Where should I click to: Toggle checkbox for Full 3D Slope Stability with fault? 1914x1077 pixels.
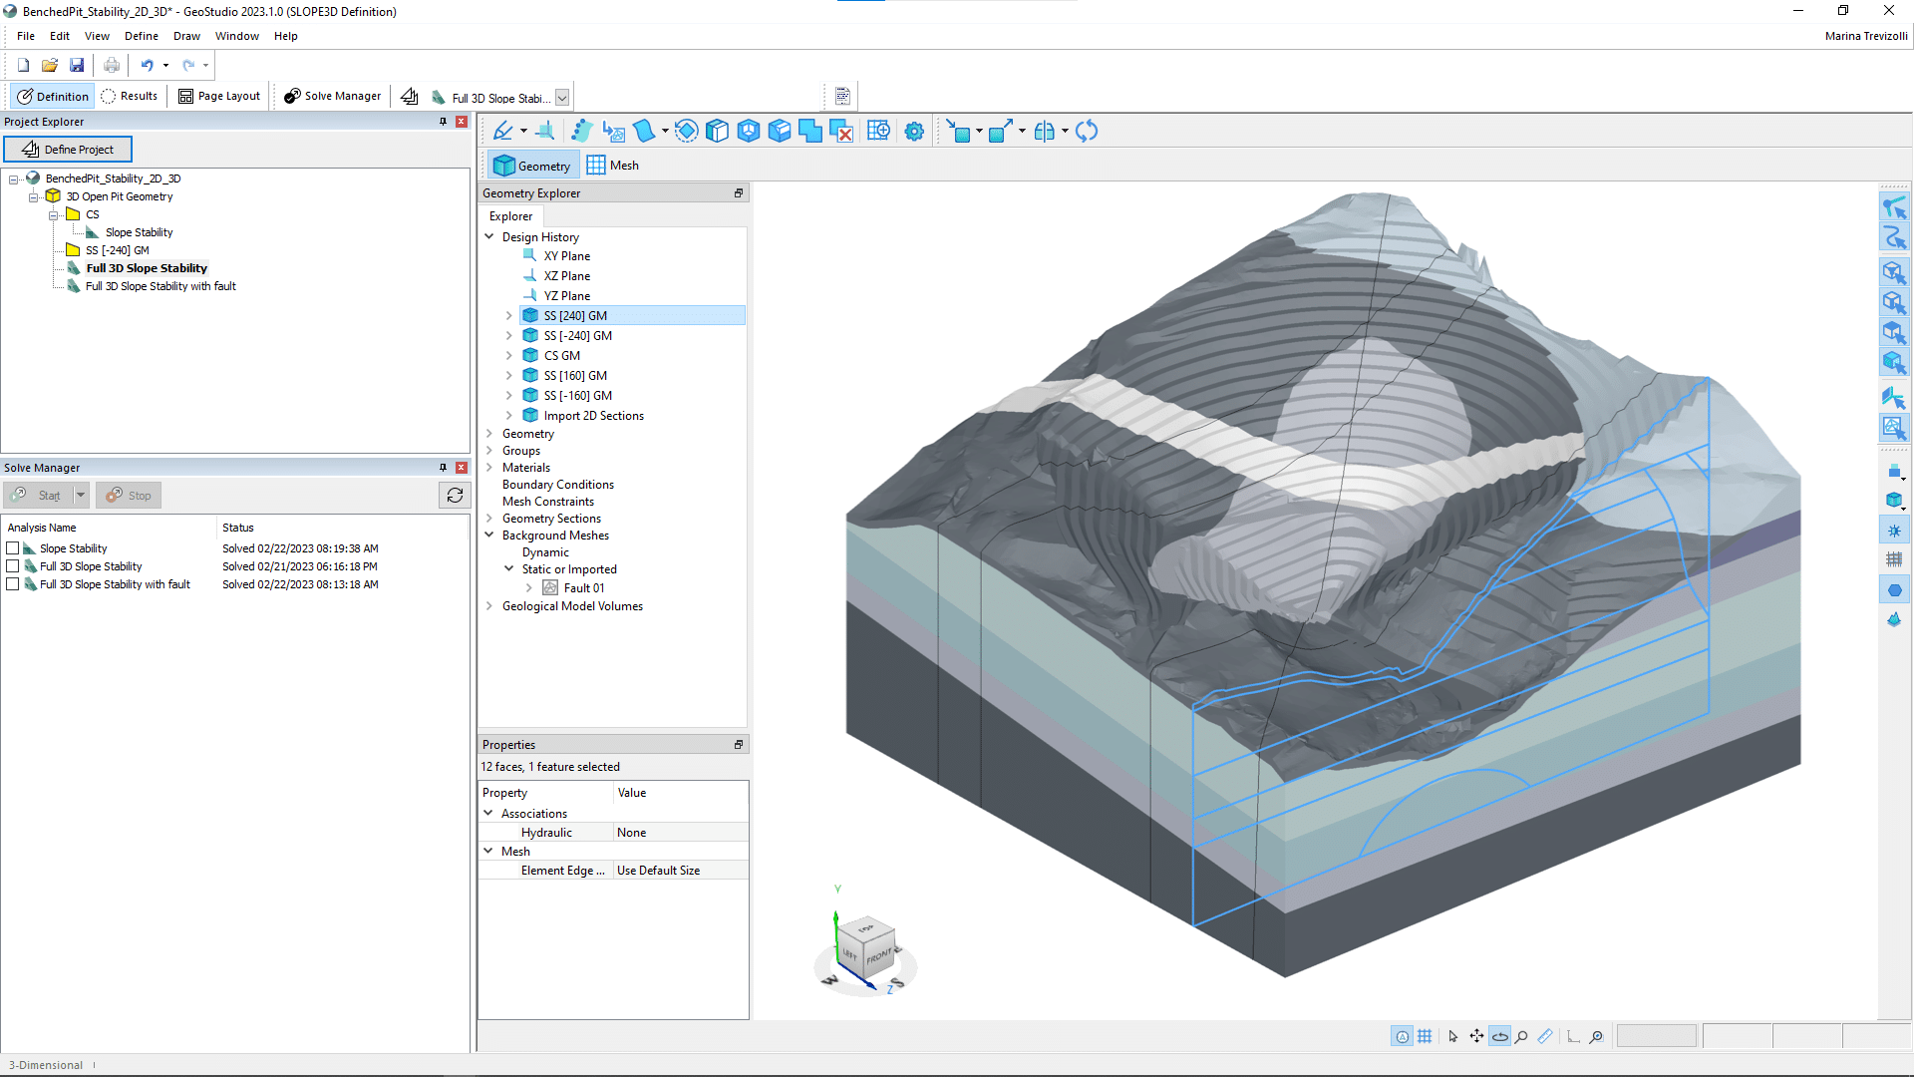(x=13, y=583)
